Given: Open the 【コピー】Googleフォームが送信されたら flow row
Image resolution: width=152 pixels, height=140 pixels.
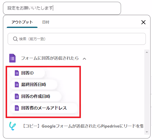Looking at the screenshot, I should click(76, 126).
